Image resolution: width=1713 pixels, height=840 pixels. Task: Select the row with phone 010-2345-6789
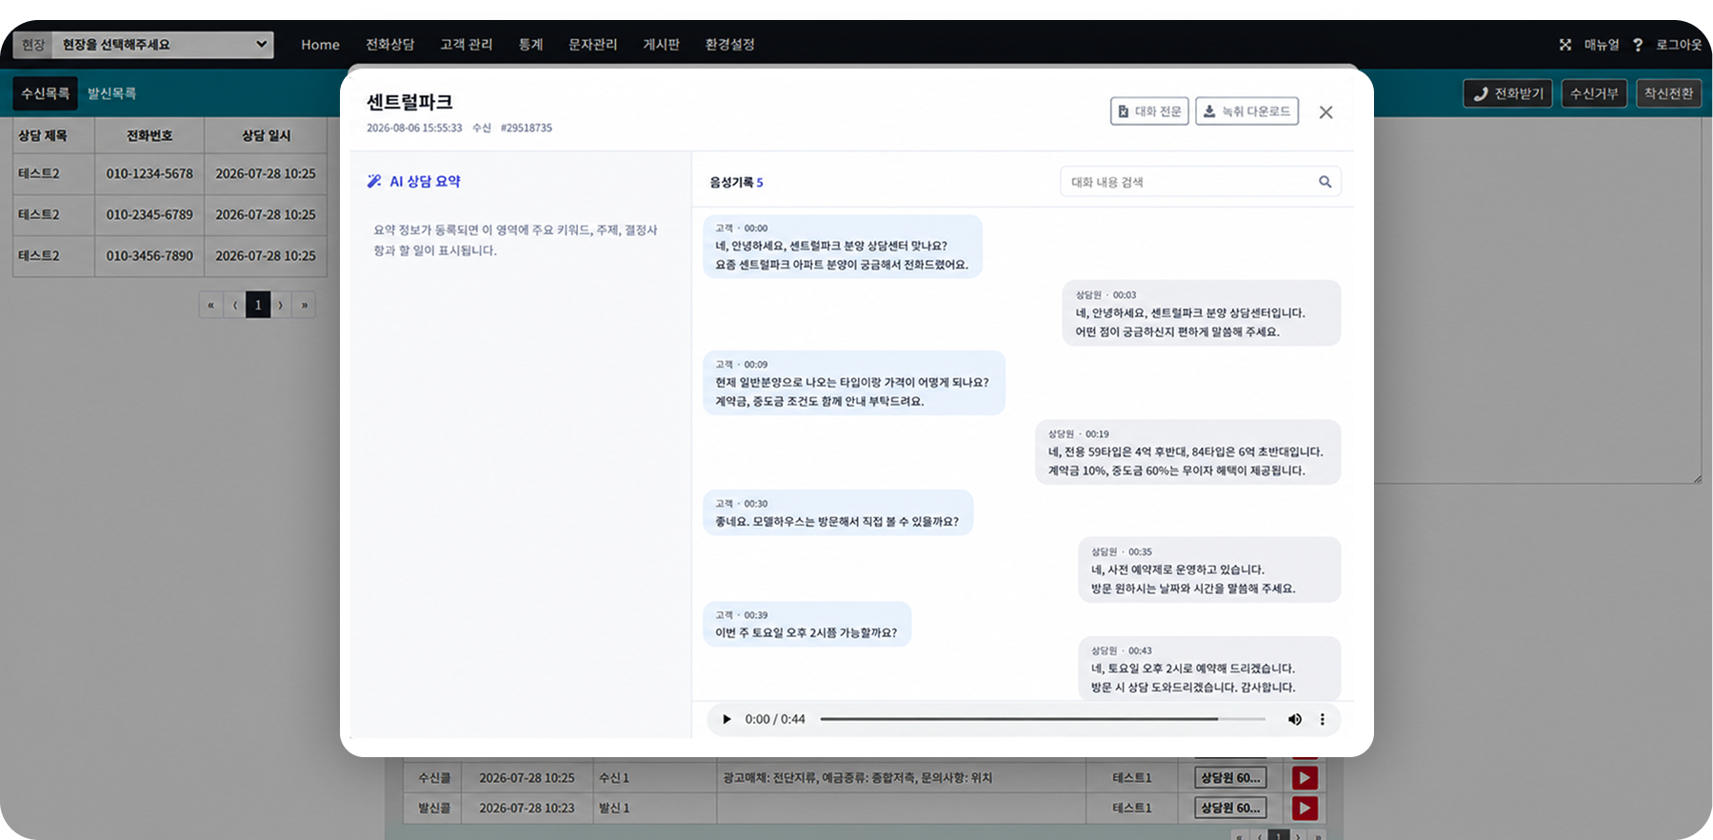click(x=169, y=214)
